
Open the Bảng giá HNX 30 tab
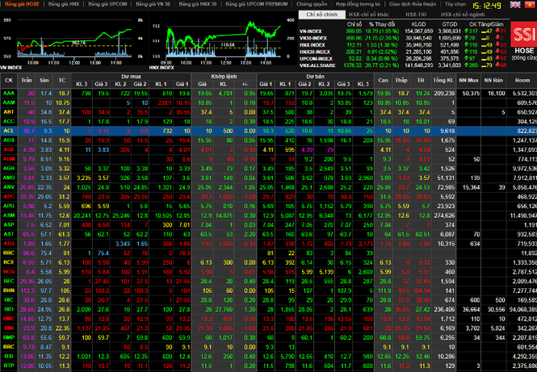pyautogui.click(x=198, y=4)
